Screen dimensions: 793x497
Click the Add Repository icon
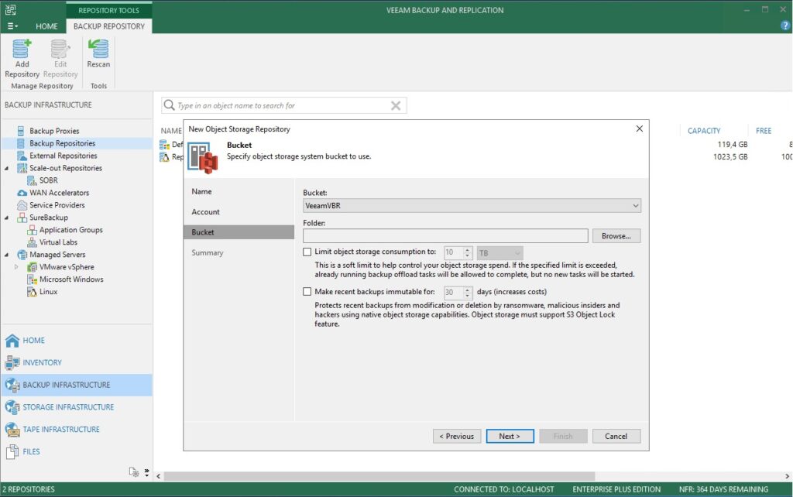[22, 50]
